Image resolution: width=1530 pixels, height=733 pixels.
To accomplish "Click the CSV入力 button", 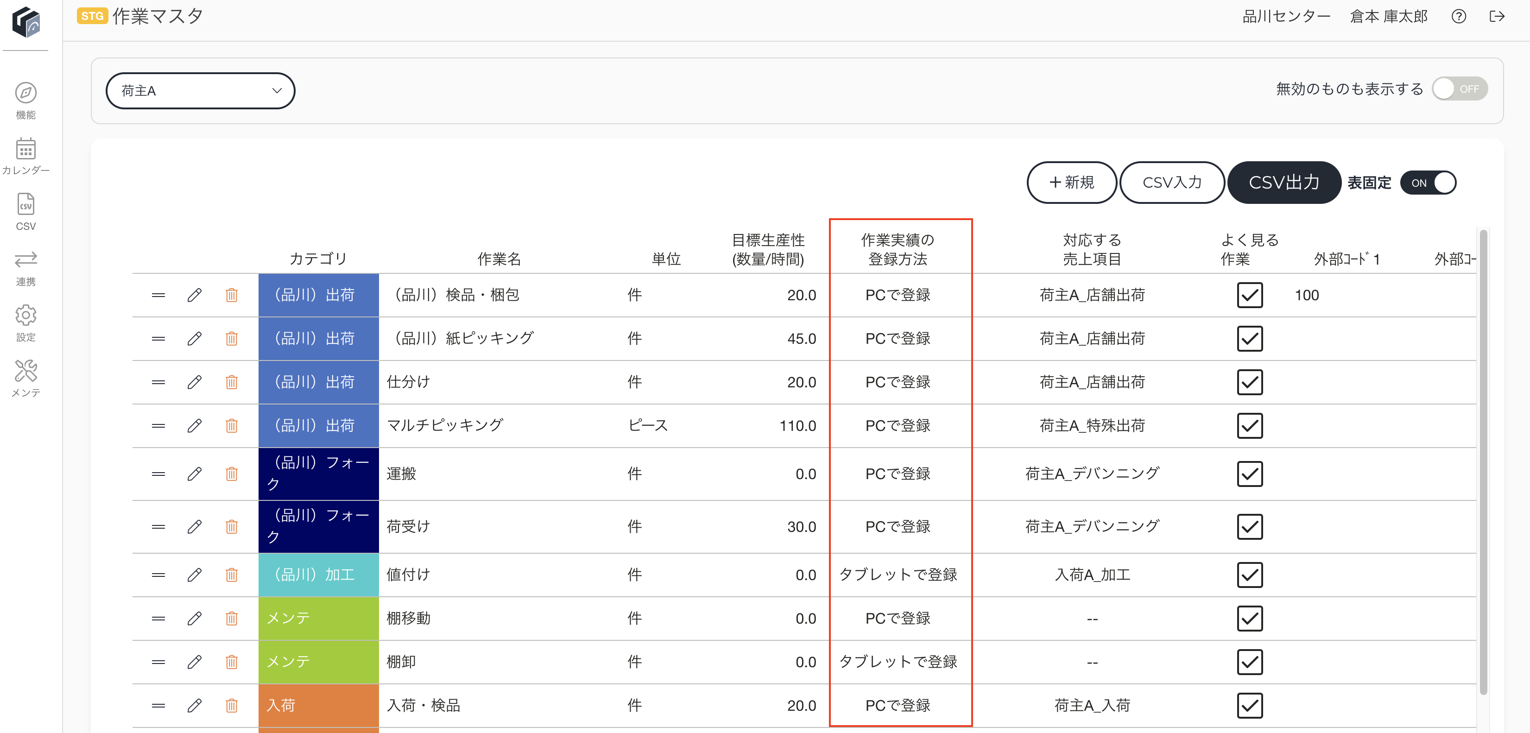I will click(1172, 183).
